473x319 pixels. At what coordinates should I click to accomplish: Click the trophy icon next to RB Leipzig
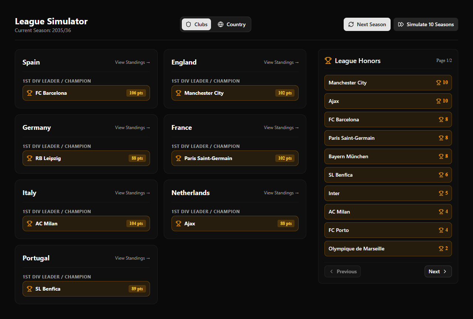(x=30, y=158)
